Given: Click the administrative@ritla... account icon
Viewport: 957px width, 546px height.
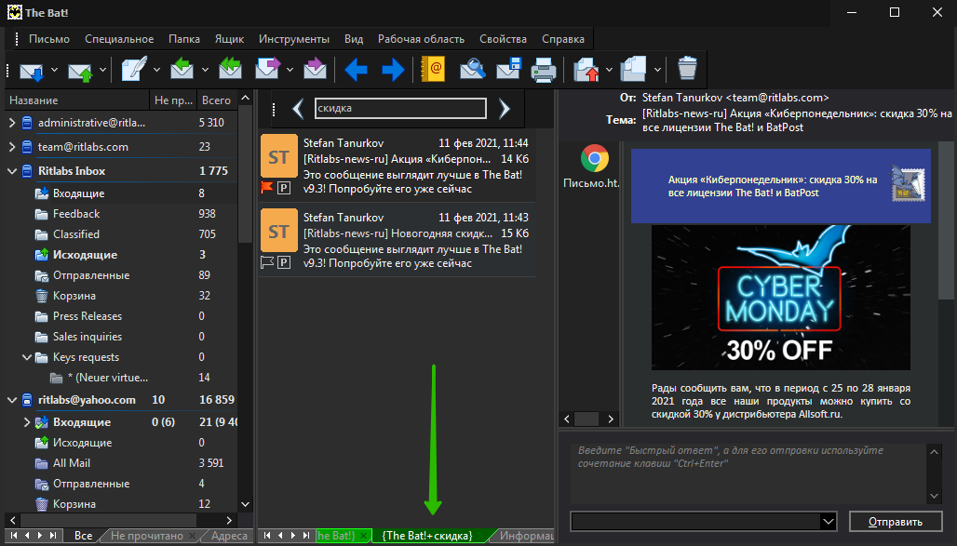Looking at the screenshot, I should (x=27, y=123).
